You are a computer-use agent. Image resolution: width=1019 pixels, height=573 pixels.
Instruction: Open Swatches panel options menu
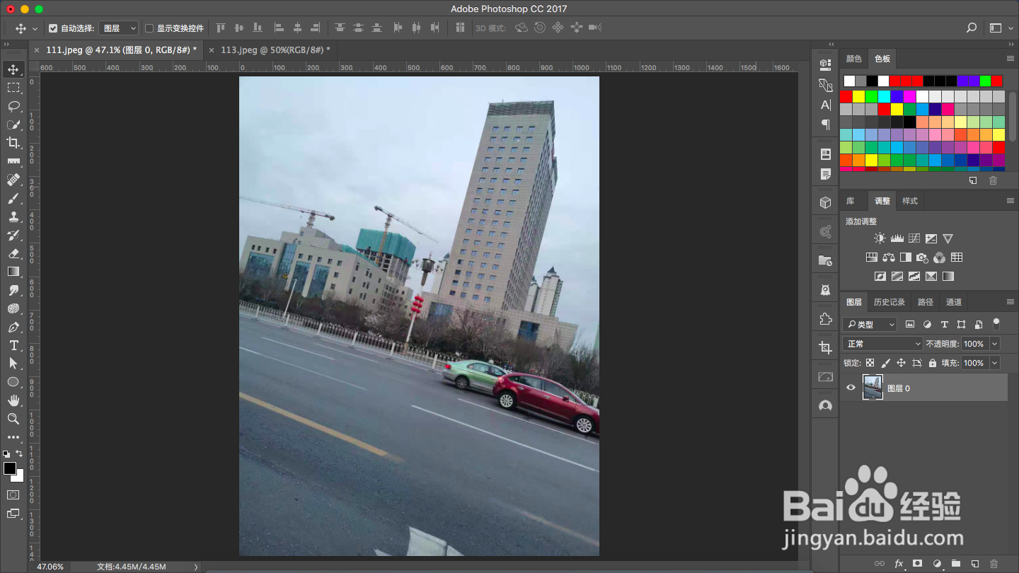(x=1011, y=59)
